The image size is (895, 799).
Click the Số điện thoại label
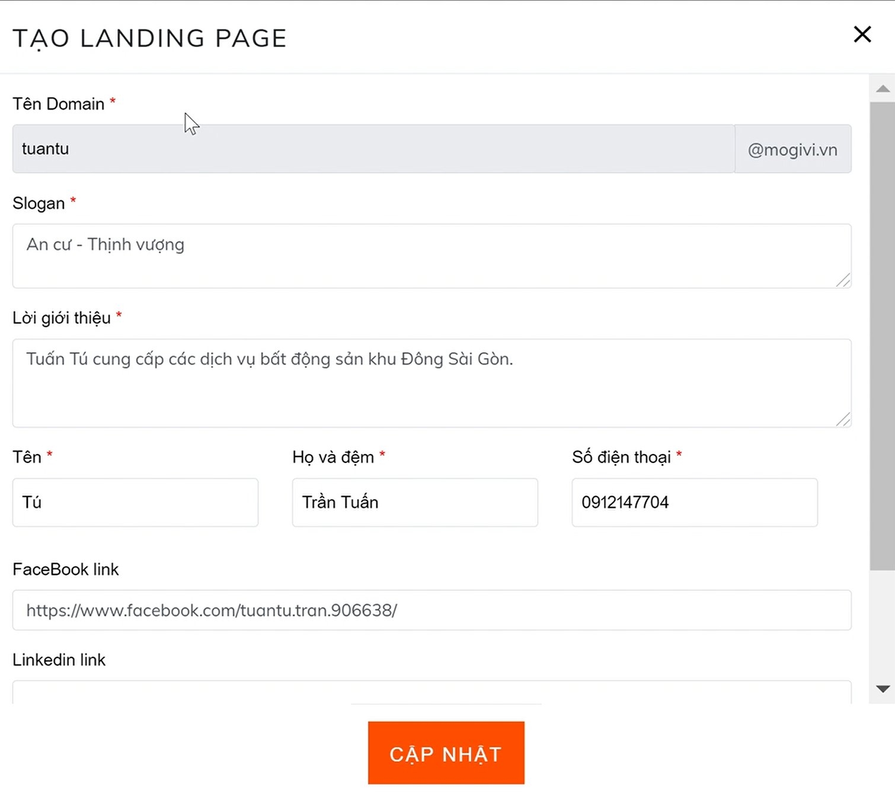(x=621, y=457)
